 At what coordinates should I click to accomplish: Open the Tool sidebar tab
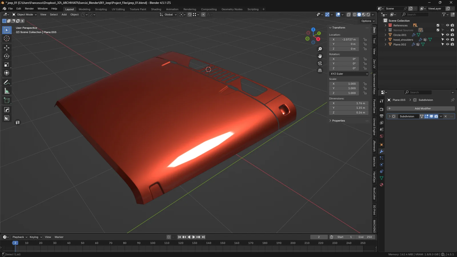374,41
